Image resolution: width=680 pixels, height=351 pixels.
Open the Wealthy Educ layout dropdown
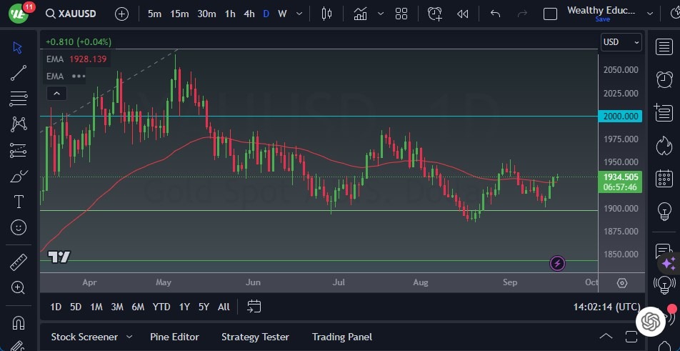coord(649,14)
